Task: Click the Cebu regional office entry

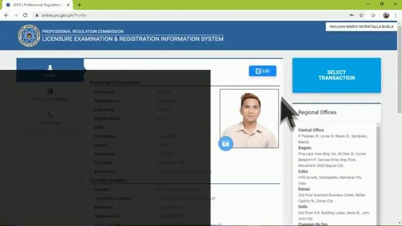Action: pos(303,171)
